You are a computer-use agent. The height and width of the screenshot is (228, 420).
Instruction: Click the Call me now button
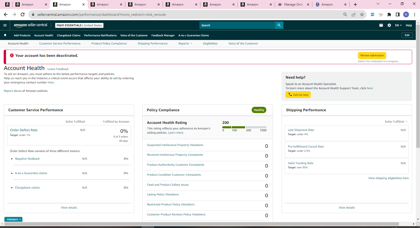click(x=298, y=95)
